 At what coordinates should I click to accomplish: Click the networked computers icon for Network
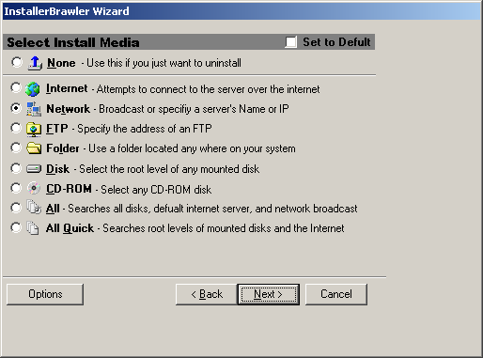point(34,109)
